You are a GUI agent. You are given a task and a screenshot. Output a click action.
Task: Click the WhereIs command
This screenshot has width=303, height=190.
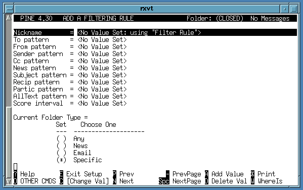tap(270, 181)
